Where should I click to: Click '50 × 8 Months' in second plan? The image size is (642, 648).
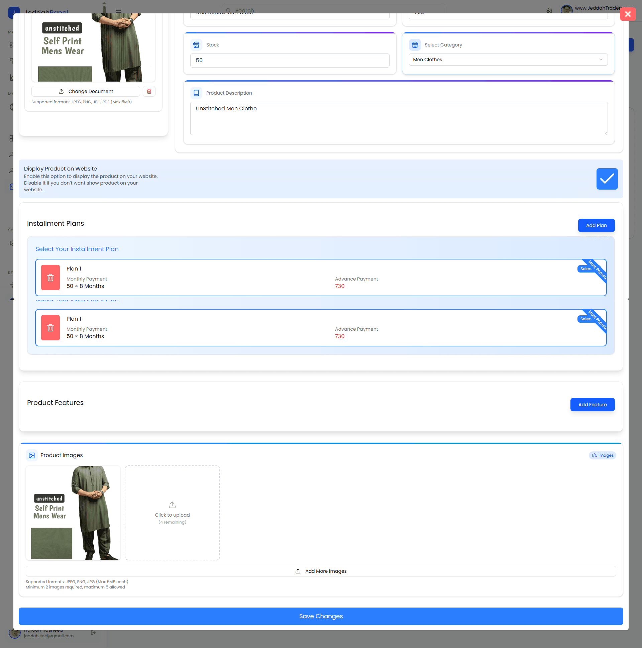coord(85,336)
